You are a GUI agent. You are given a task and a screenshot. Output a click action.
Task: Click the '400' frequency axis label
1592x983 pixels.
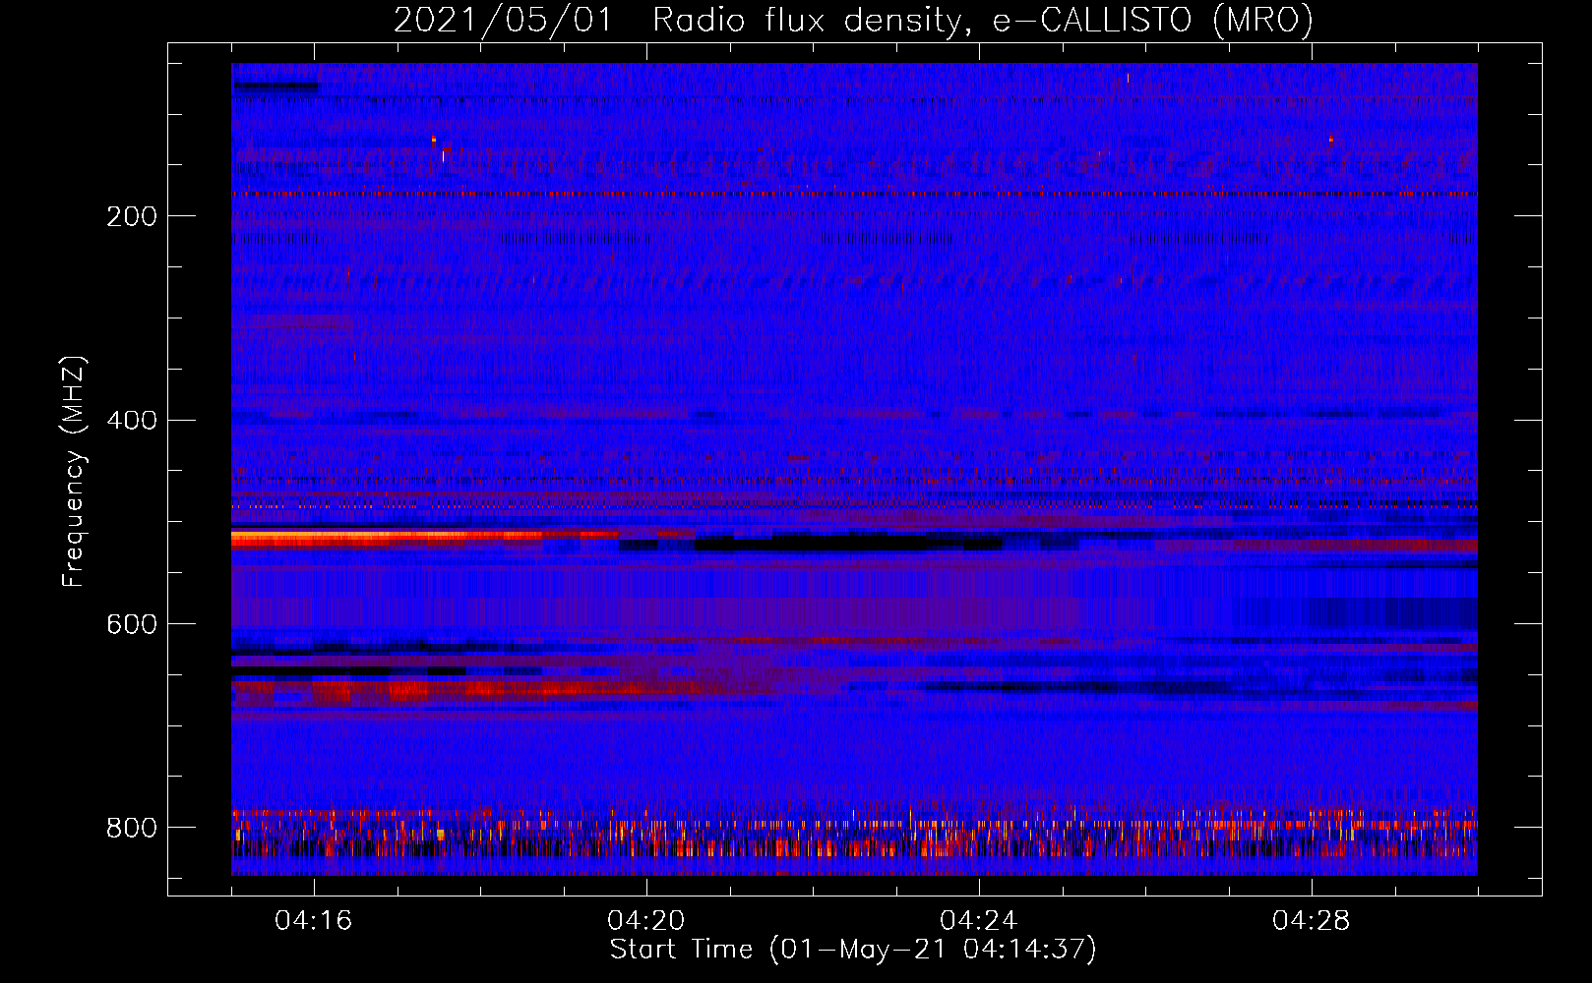coord(131,421)
